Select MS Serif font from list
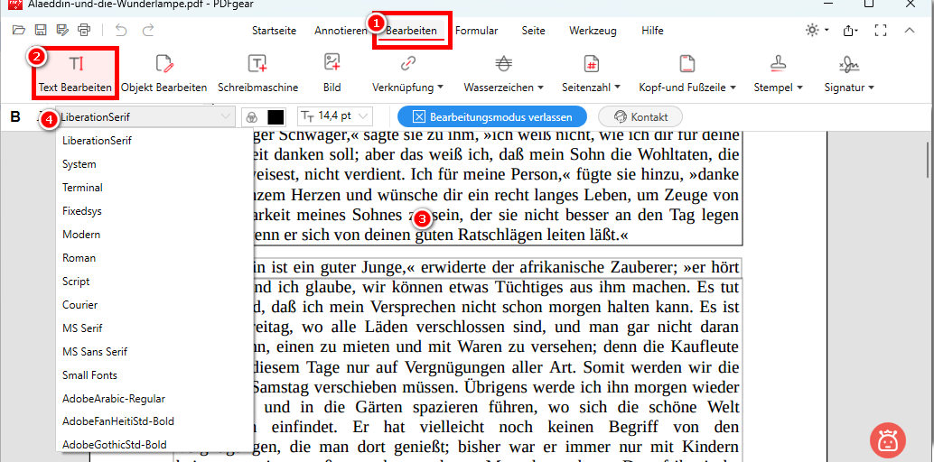This screenshot has height=462, width=934. [x=154, y=328]
